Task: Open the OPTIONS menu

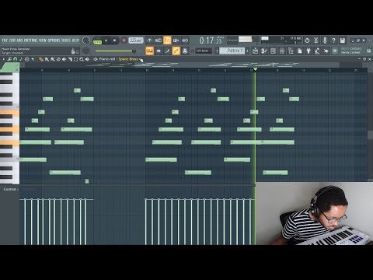Action: (x=54, y=40)
